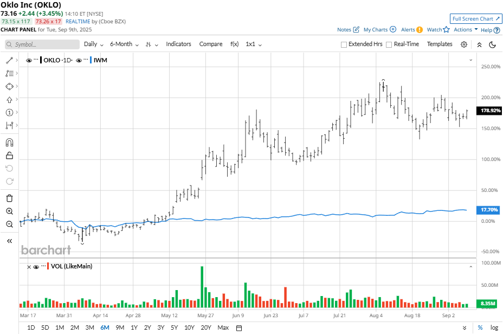Viewport: 503px width, 334px height.
Task: Toggle log scale mode
Action: pos(494,327)
